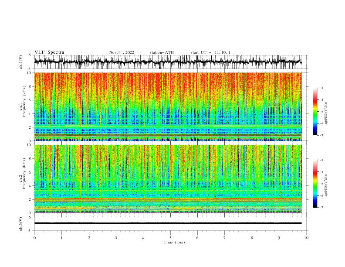The image size is (345, 267).
Task: Click the "-7" label on ch.1 colorbar
Action: click(x=321, y=135)
